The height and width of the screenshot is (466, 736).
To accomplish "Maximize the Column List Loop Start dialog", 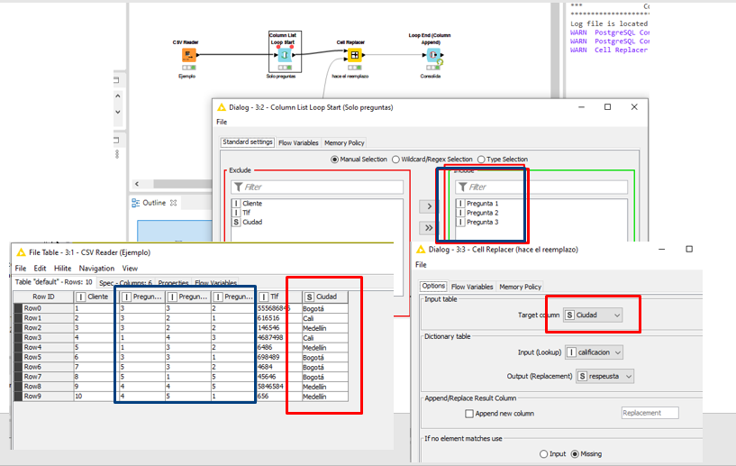I will coord(607,107).
